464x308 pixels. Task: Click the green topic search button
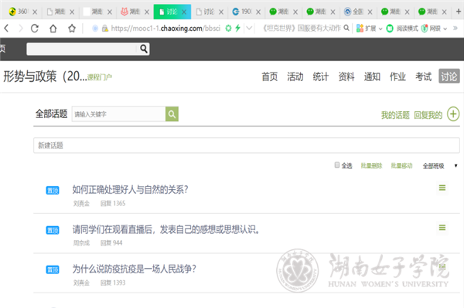pyautogui.click(x=172, y=114)
